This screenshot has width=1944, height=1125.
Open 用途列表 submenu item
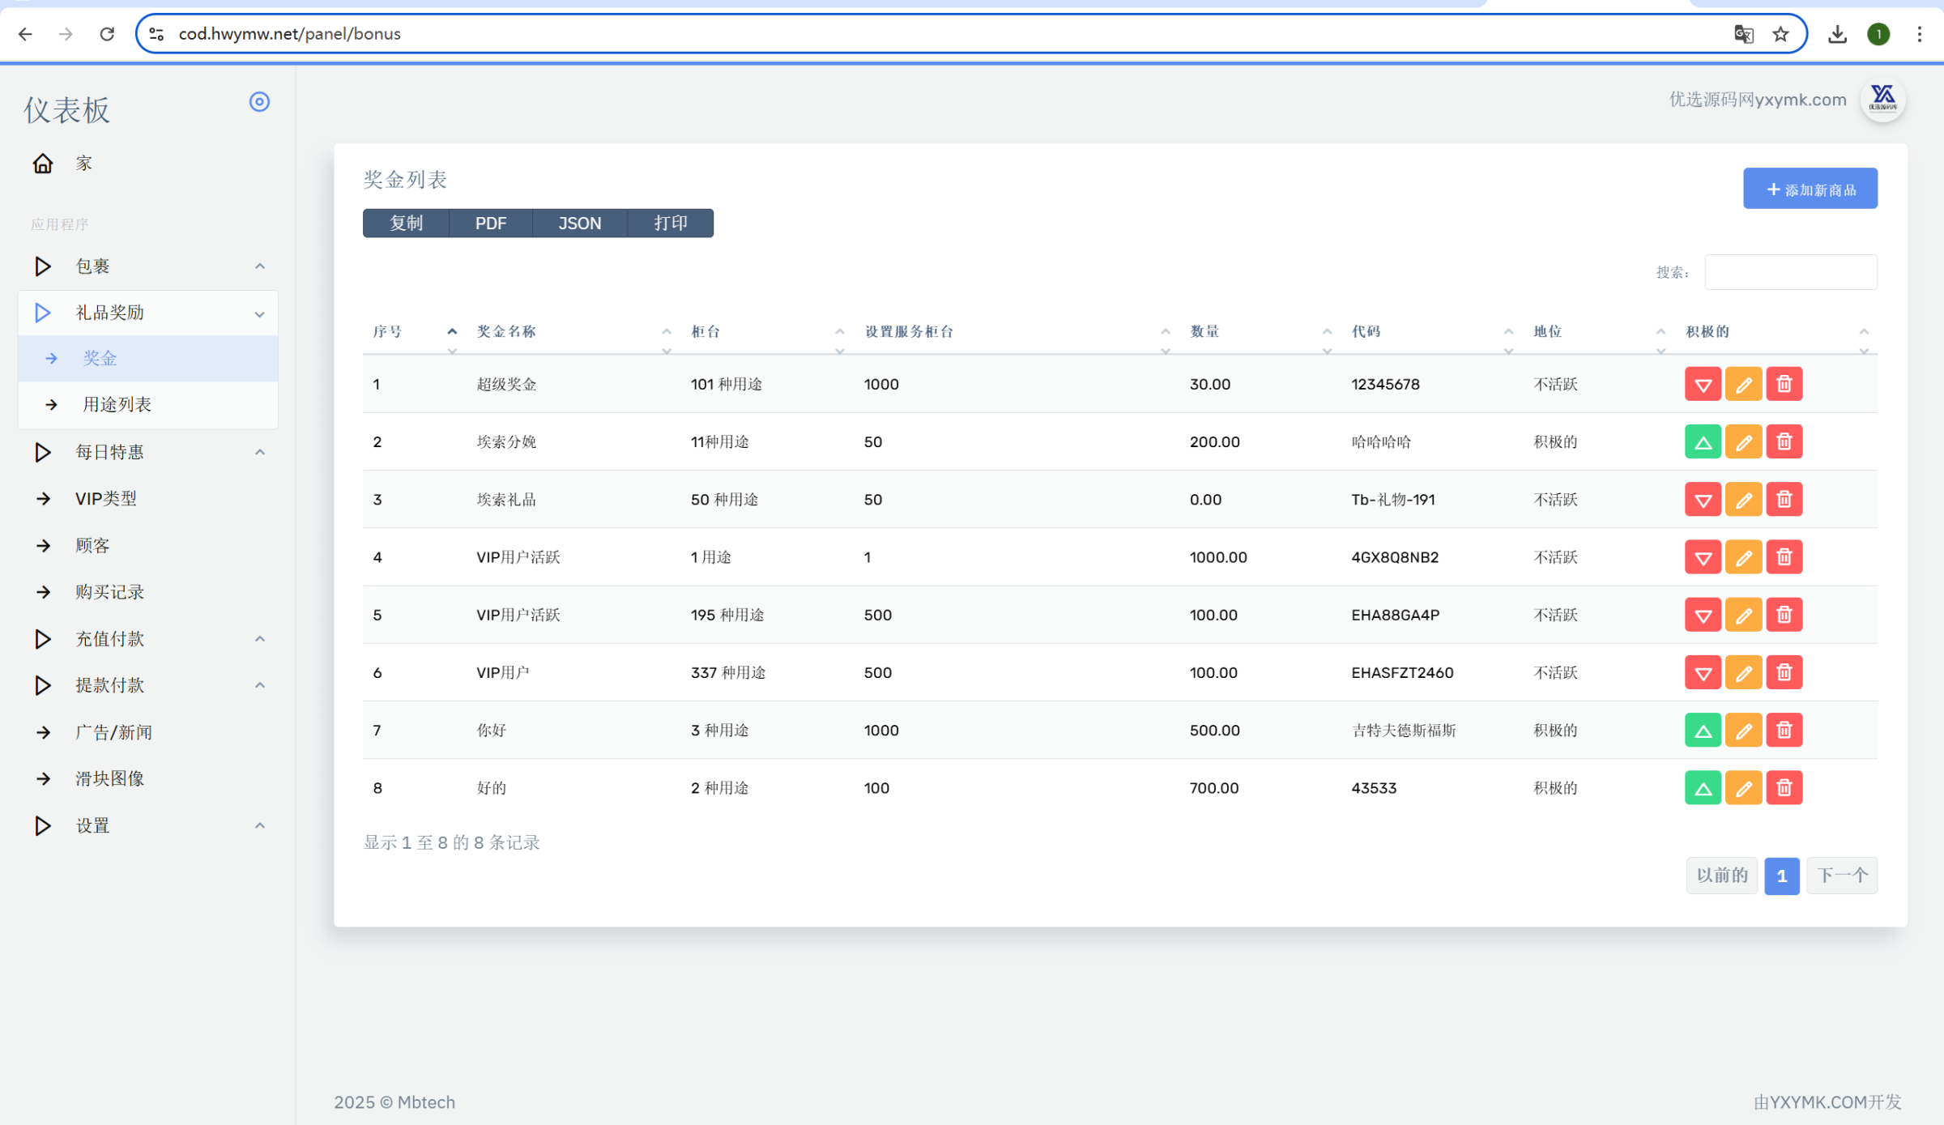[117, 404]
